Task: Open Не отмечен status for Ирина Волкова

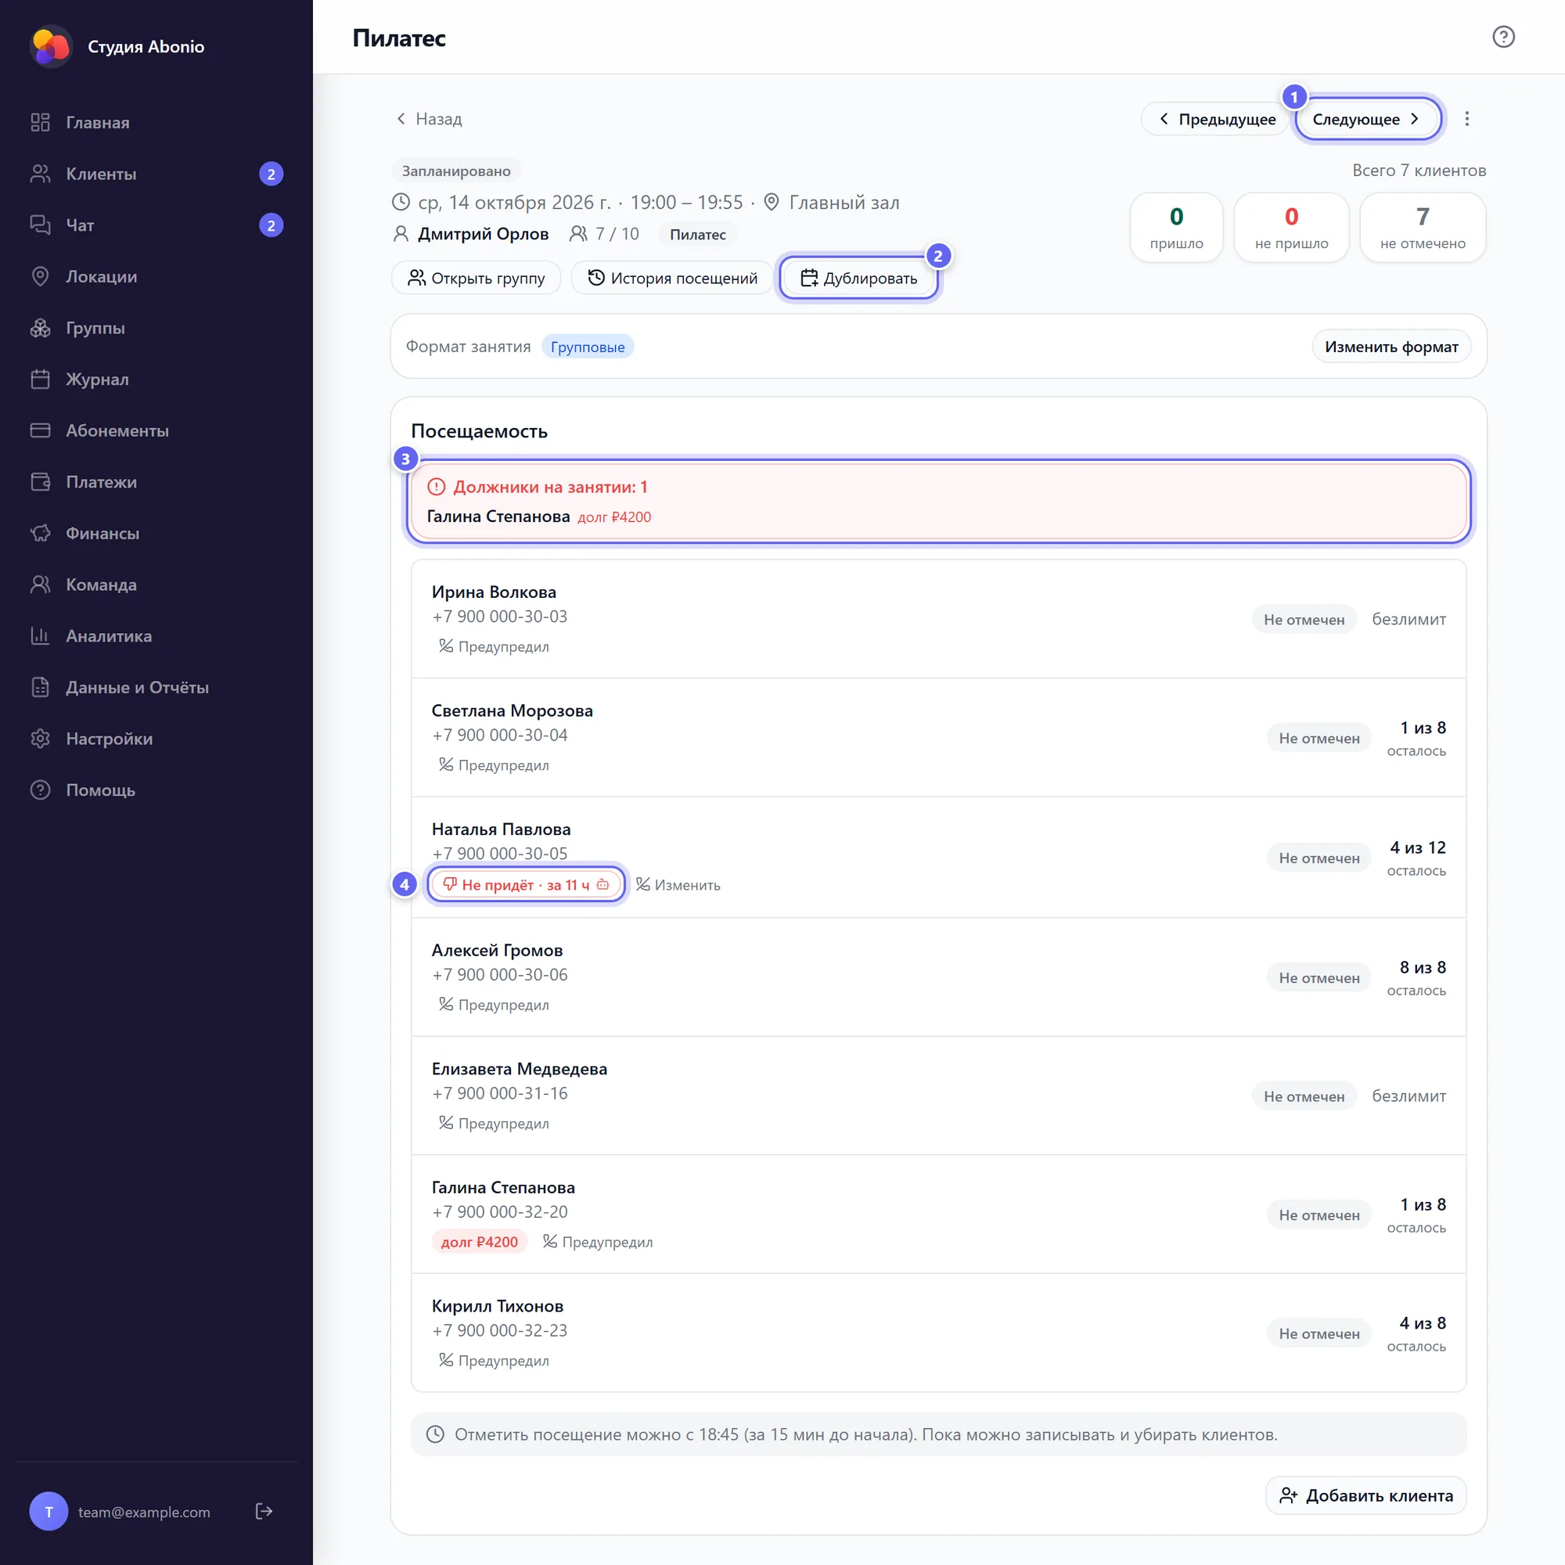Action: pos(1304,620)
